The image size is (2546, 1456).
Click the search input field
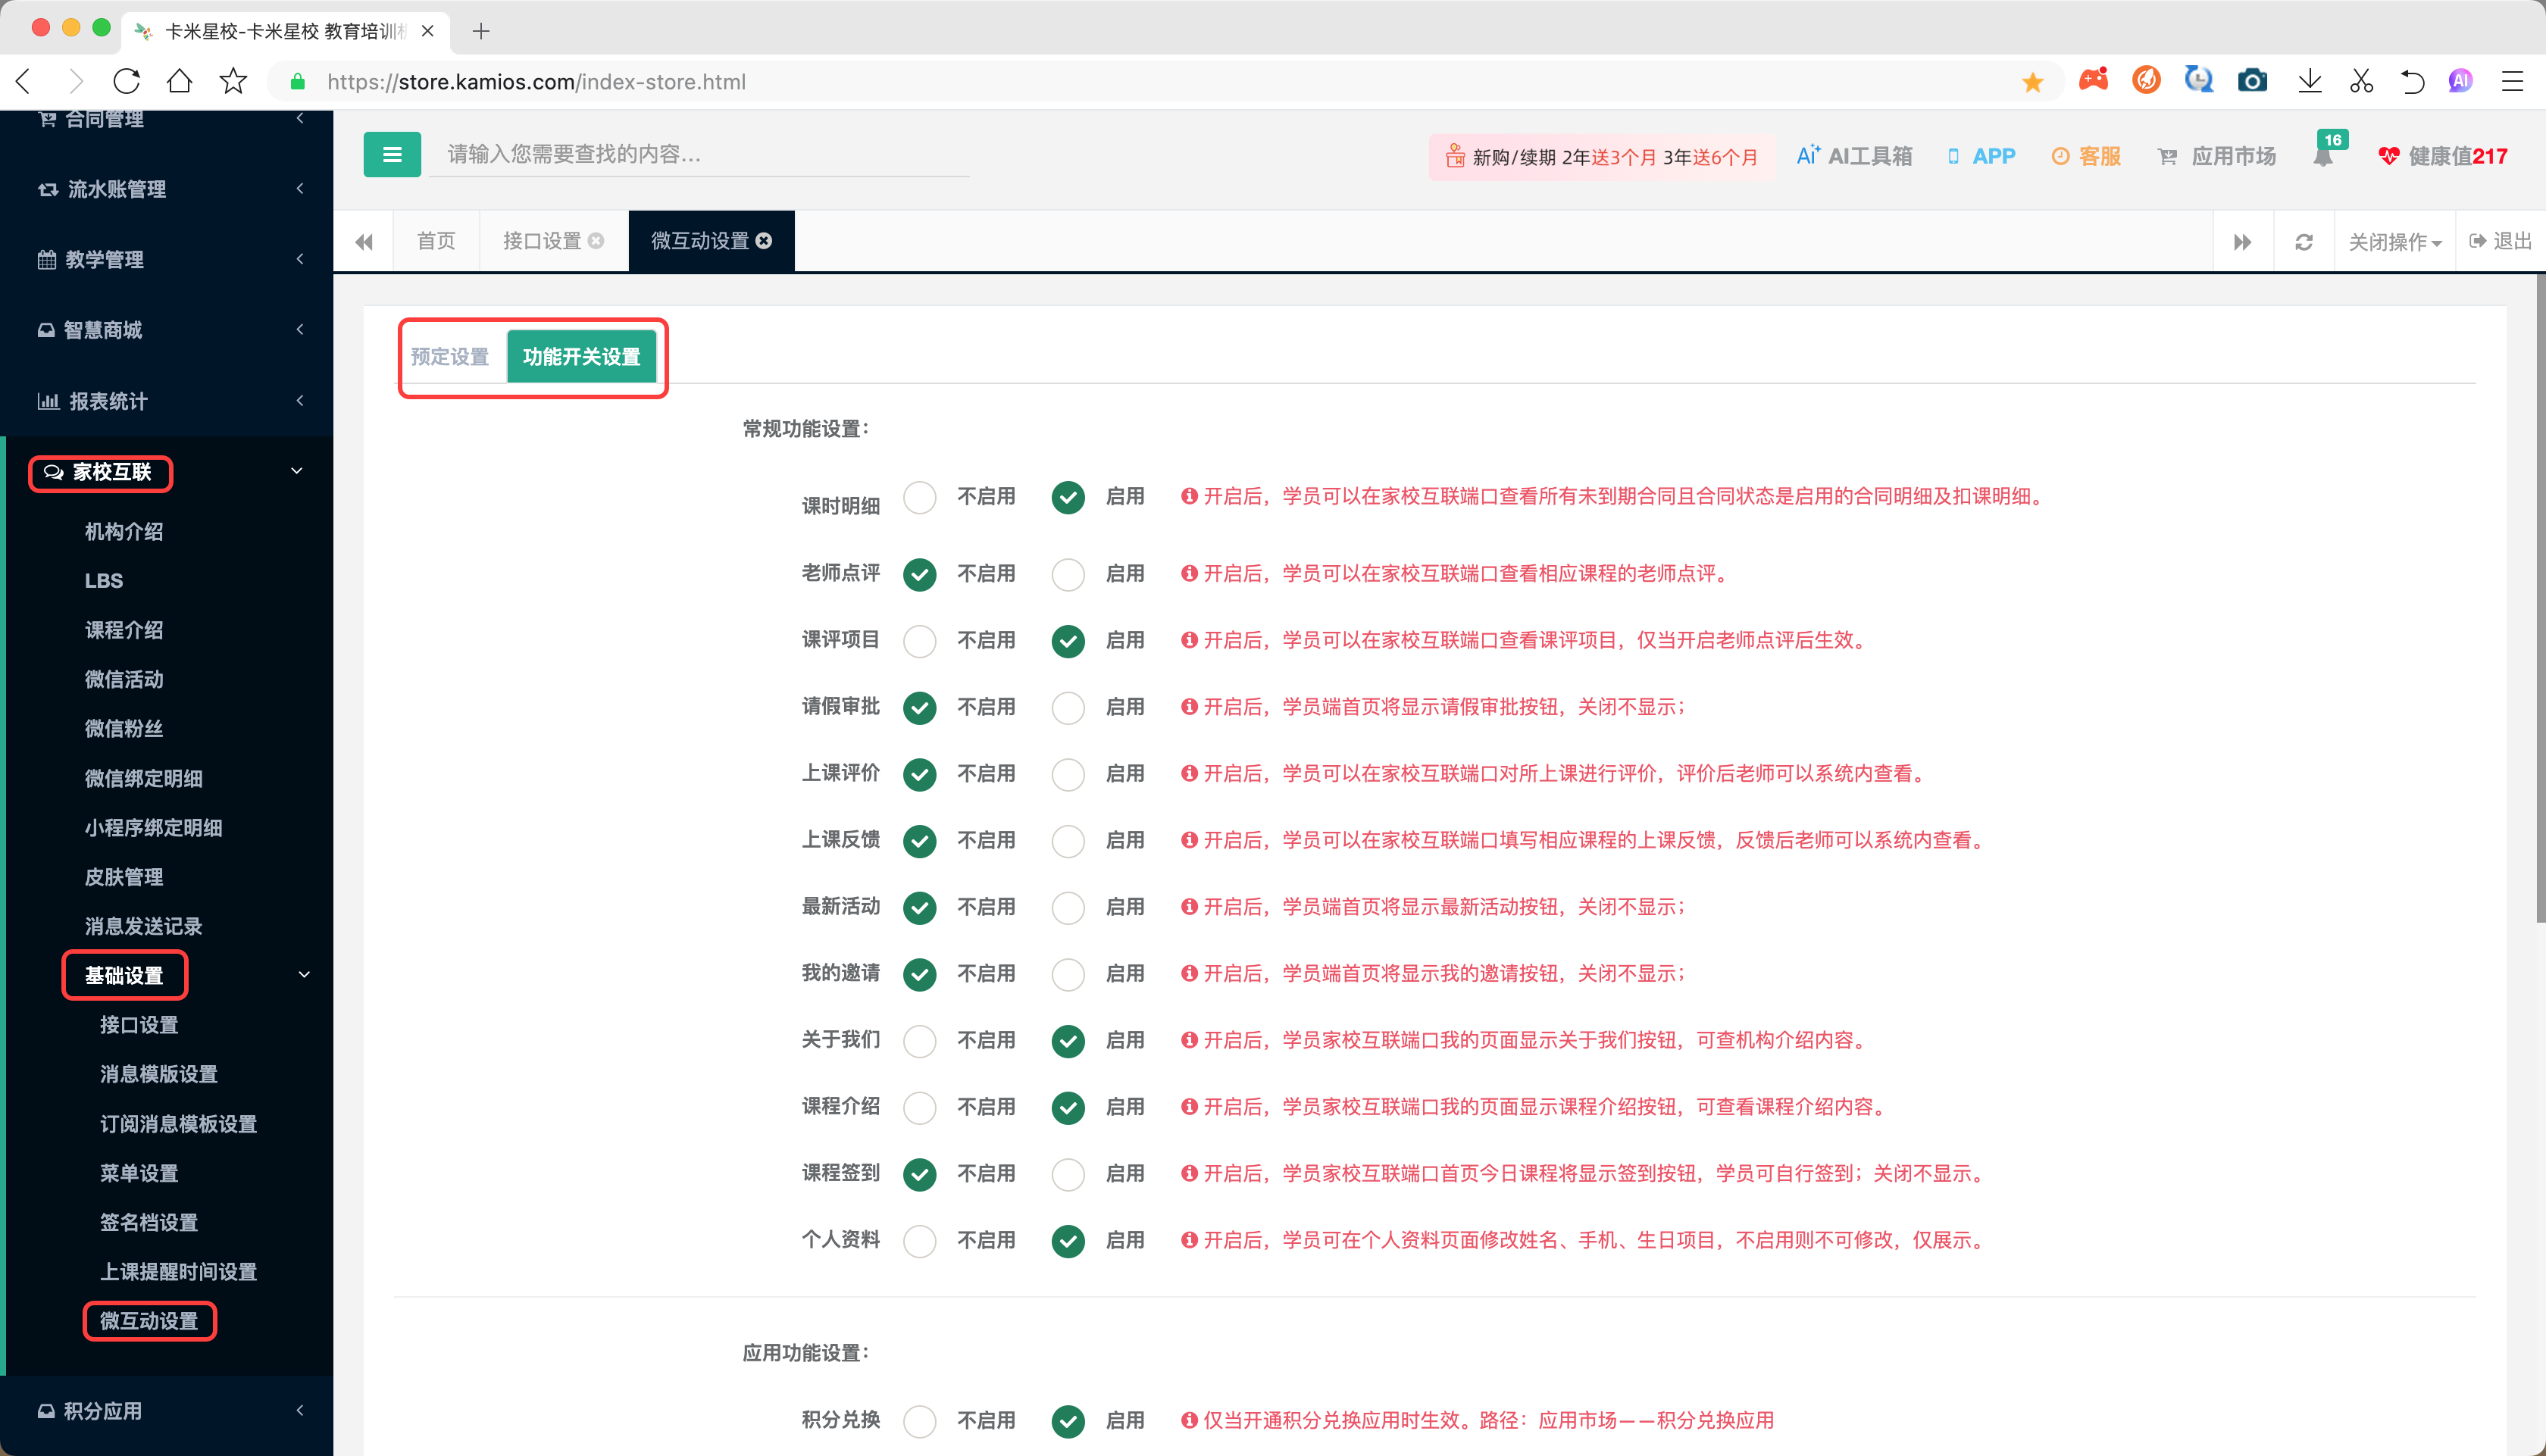(700, 154)
